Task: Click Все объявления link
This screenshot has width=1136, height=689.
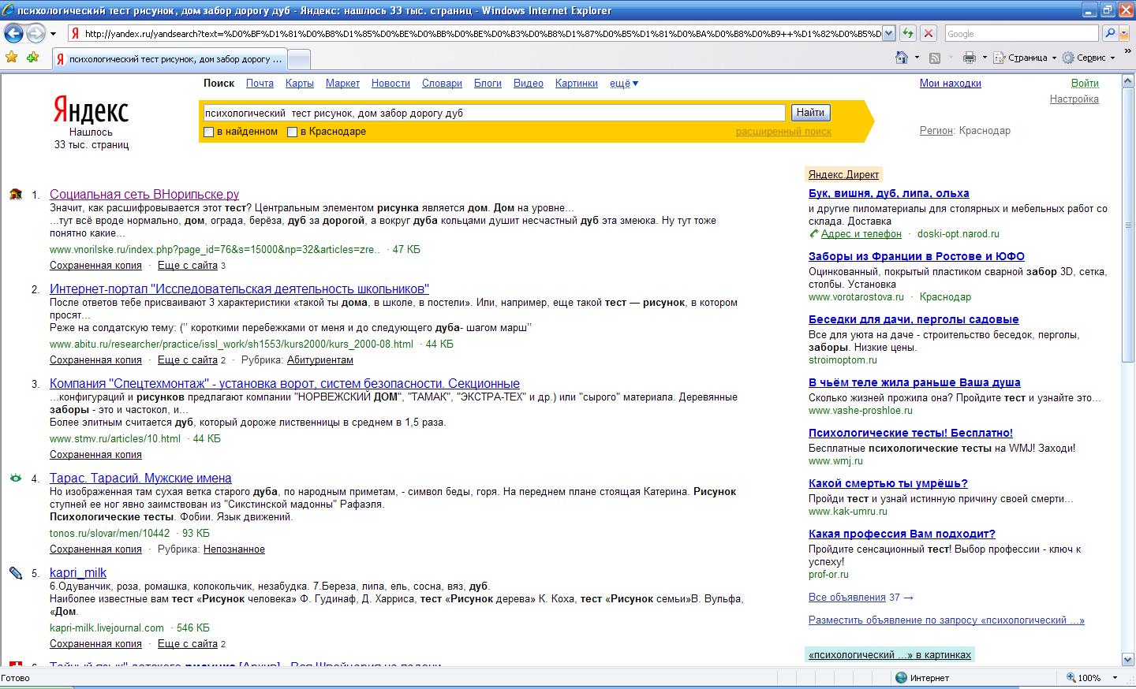Action: tap(847, 597)
